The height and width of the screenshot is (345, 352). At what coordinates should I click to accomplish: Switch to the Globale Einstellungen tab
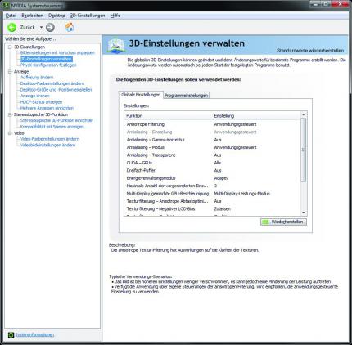pos(141,95)
